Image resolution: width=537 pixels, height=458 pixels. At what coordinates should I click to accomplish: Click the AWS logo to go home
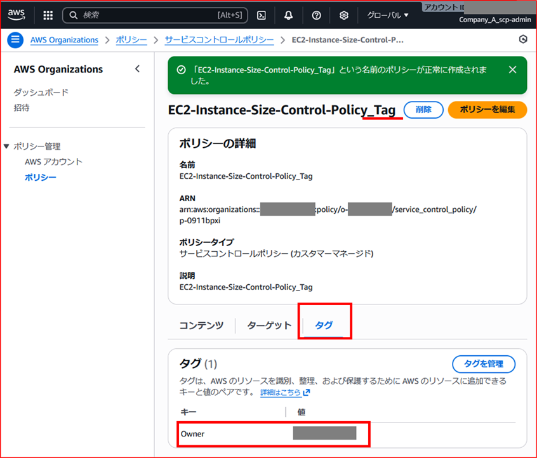coord(16,15)
